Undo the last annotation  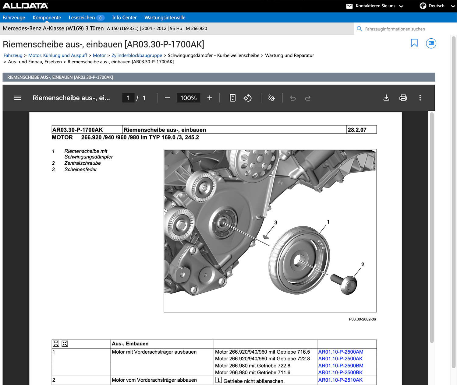click(293, 98)
